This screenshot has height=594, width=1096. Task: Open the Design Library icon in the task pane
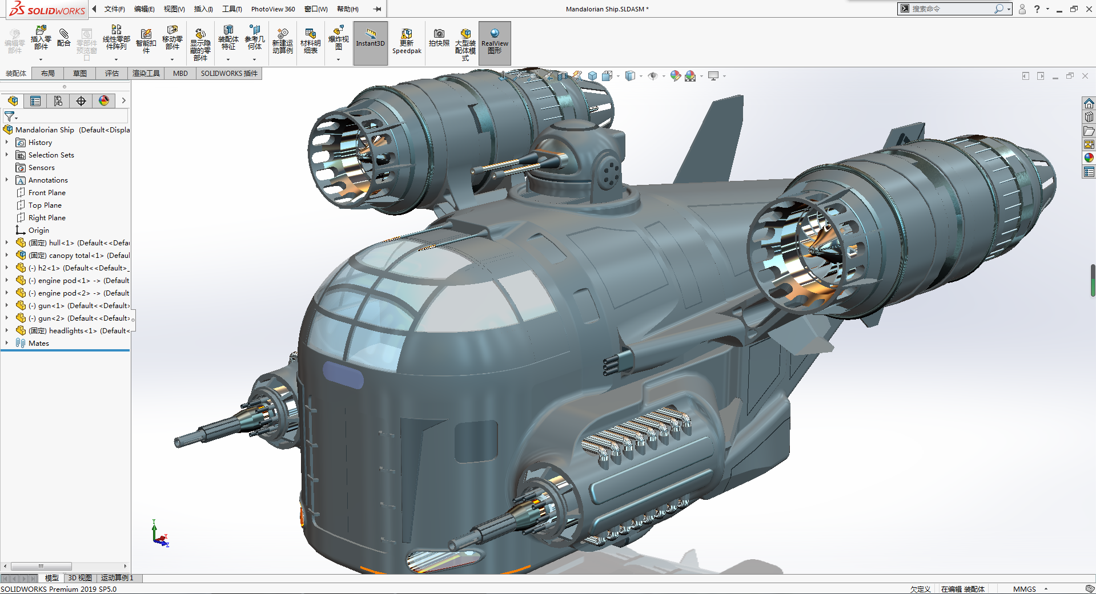[1089, 117]
